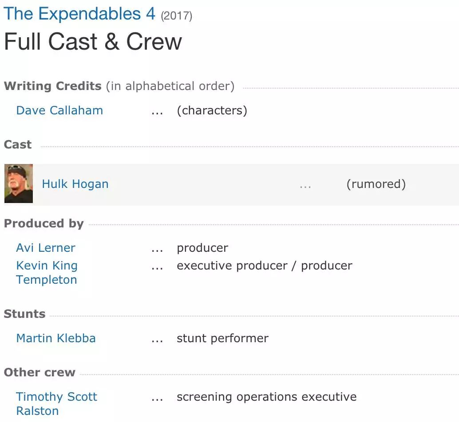Viewport: 459px width, 422px height.
Task: Click the (rumored) label beside Hulk Hogan
Action: [x=376, y=184]
